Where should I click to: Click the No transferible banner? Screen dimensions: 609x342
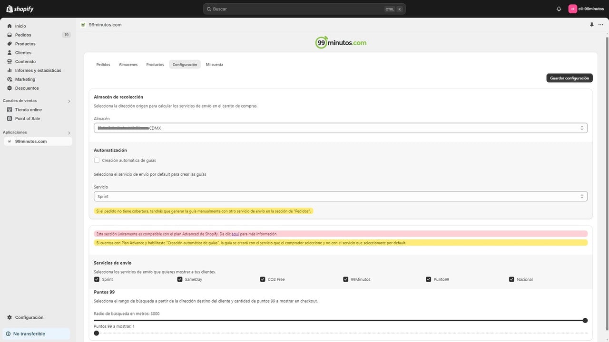tap(36, 334)
